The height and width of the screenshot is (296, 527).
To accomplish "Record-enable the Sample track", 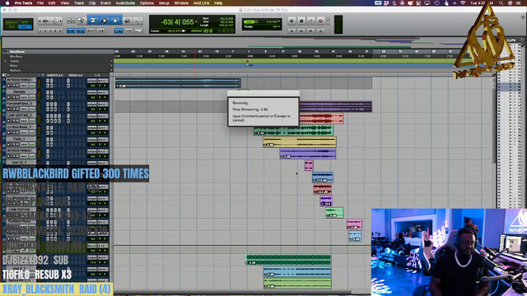I will (x=9, y=97).
